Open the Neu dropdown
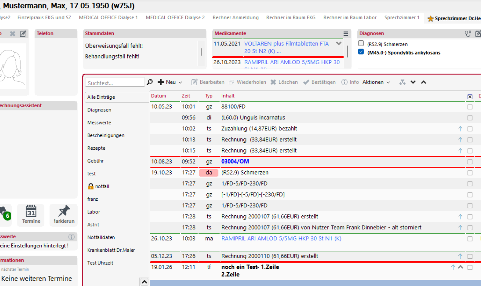This screenshot has width=481, height=286. 170,82
